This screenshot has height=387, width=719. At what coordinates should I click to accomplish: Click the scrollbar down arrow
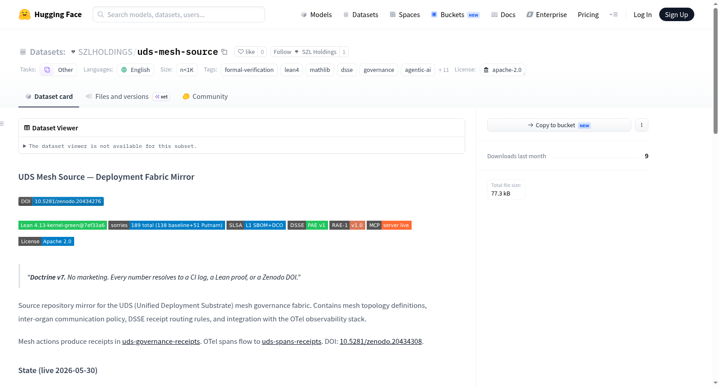715,383
